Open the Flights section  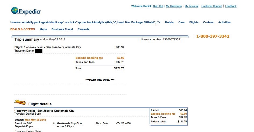194,22
